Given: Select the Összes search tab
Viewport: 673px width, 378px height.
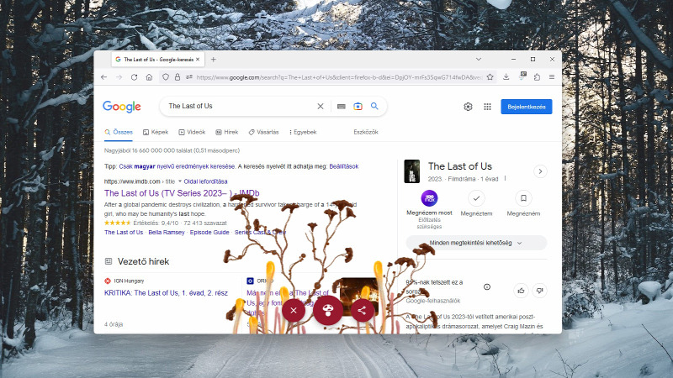Looking at the screenshot, I should [x=119, y=132].
